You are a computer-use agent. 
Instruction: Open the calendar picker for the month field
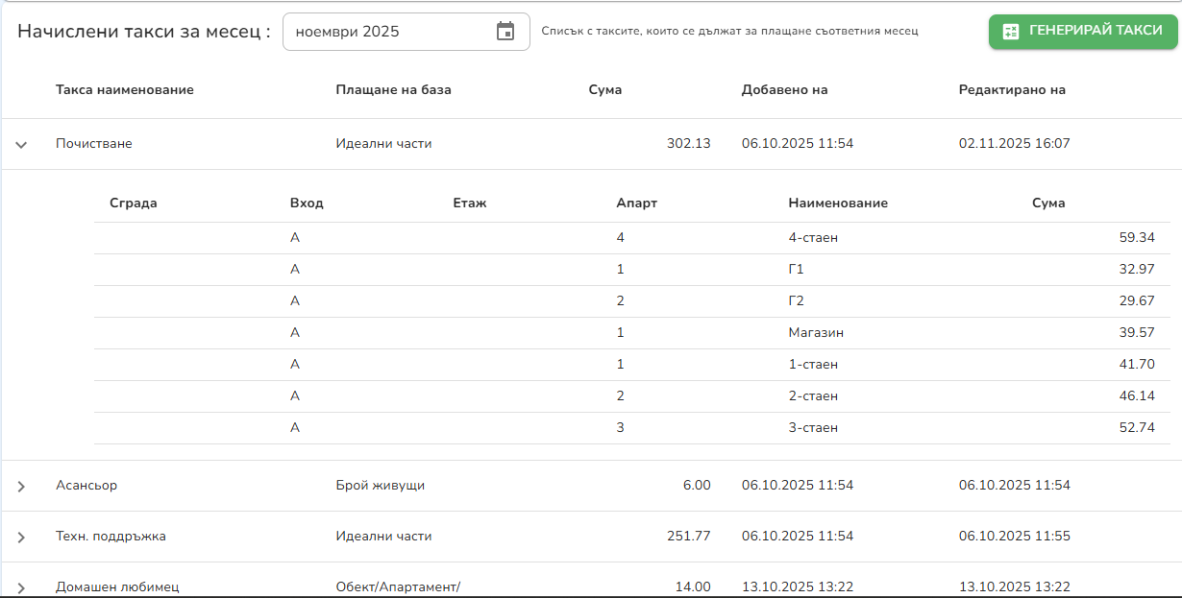(505, 32)
